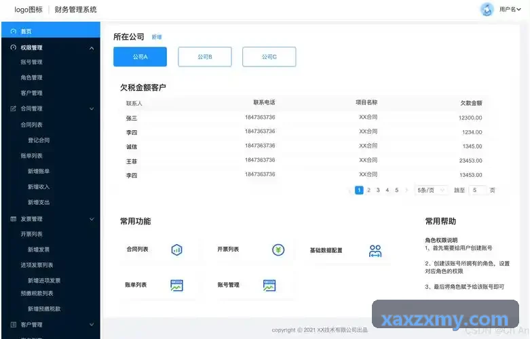
Task: Click the 角色权限说明 help heading
Action: [x=441, y=240]
